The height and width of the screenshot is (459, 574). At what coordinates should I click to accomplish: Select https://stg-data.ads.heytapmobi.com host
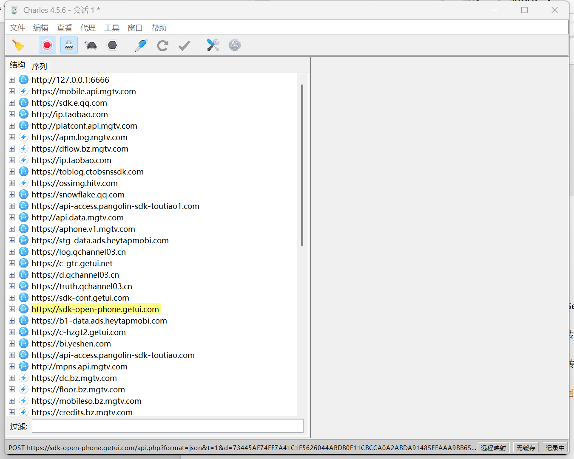pos(100,240)
